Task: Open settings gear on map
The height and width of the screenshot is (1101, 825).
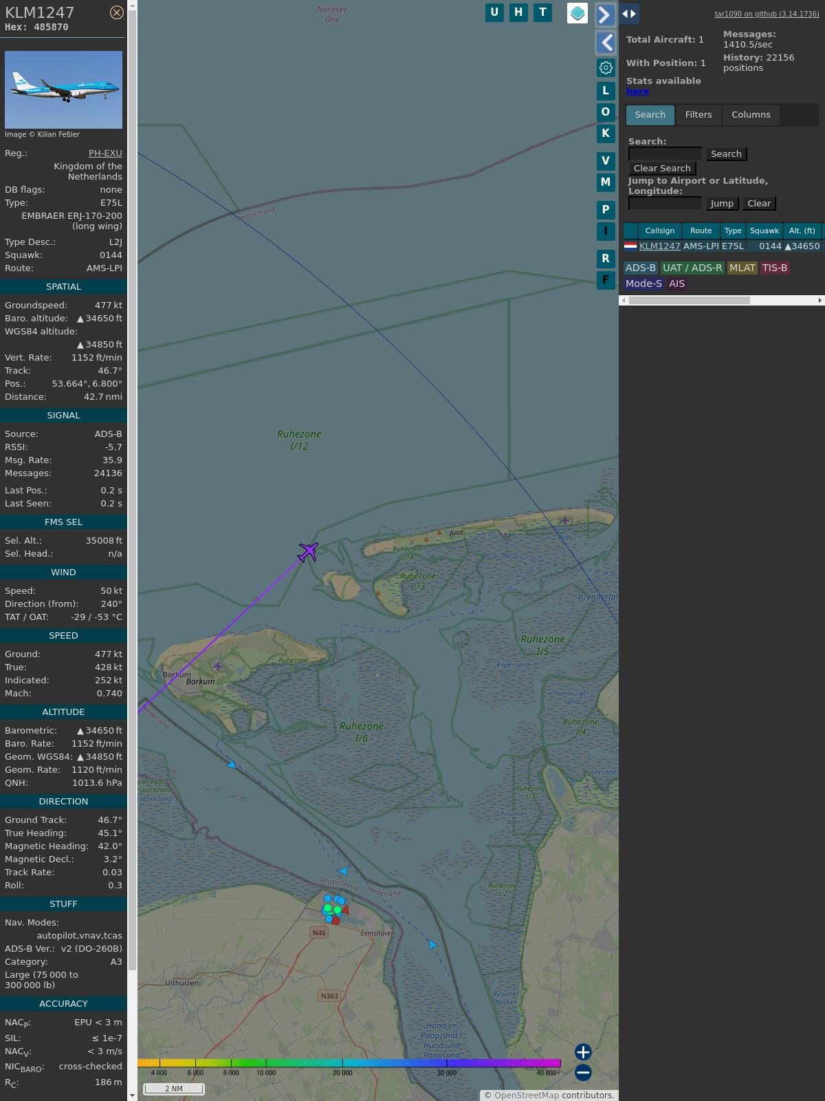Action: (x=606, y=67)
